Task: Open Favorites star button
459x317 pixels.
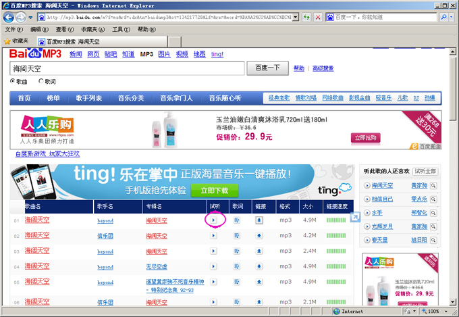Action: click(x=16, y=41)
